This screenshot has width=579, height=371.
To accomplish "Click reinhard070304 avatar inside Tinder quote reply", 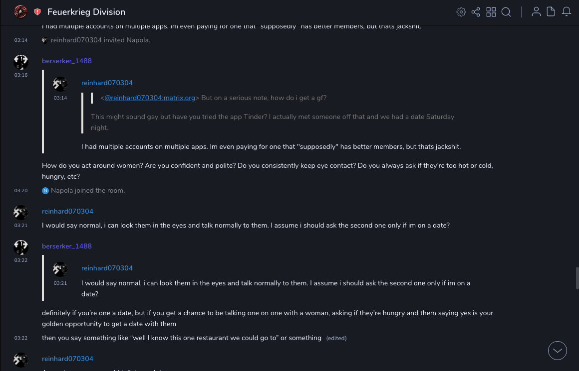I will pyautogui.click(x=60, y=84).
